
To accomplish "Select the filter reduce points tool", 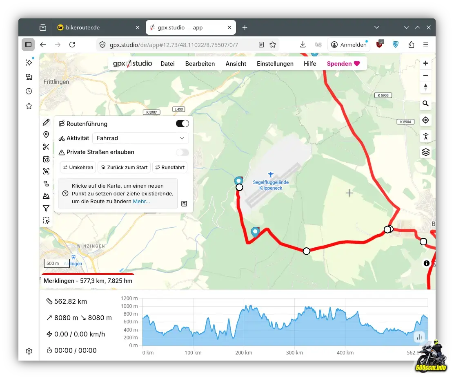I will click(46, 208).
